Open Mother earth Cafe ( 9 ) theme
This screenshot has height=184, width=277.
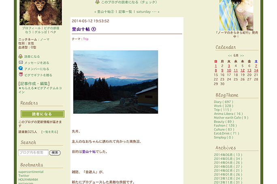point(231,117)
